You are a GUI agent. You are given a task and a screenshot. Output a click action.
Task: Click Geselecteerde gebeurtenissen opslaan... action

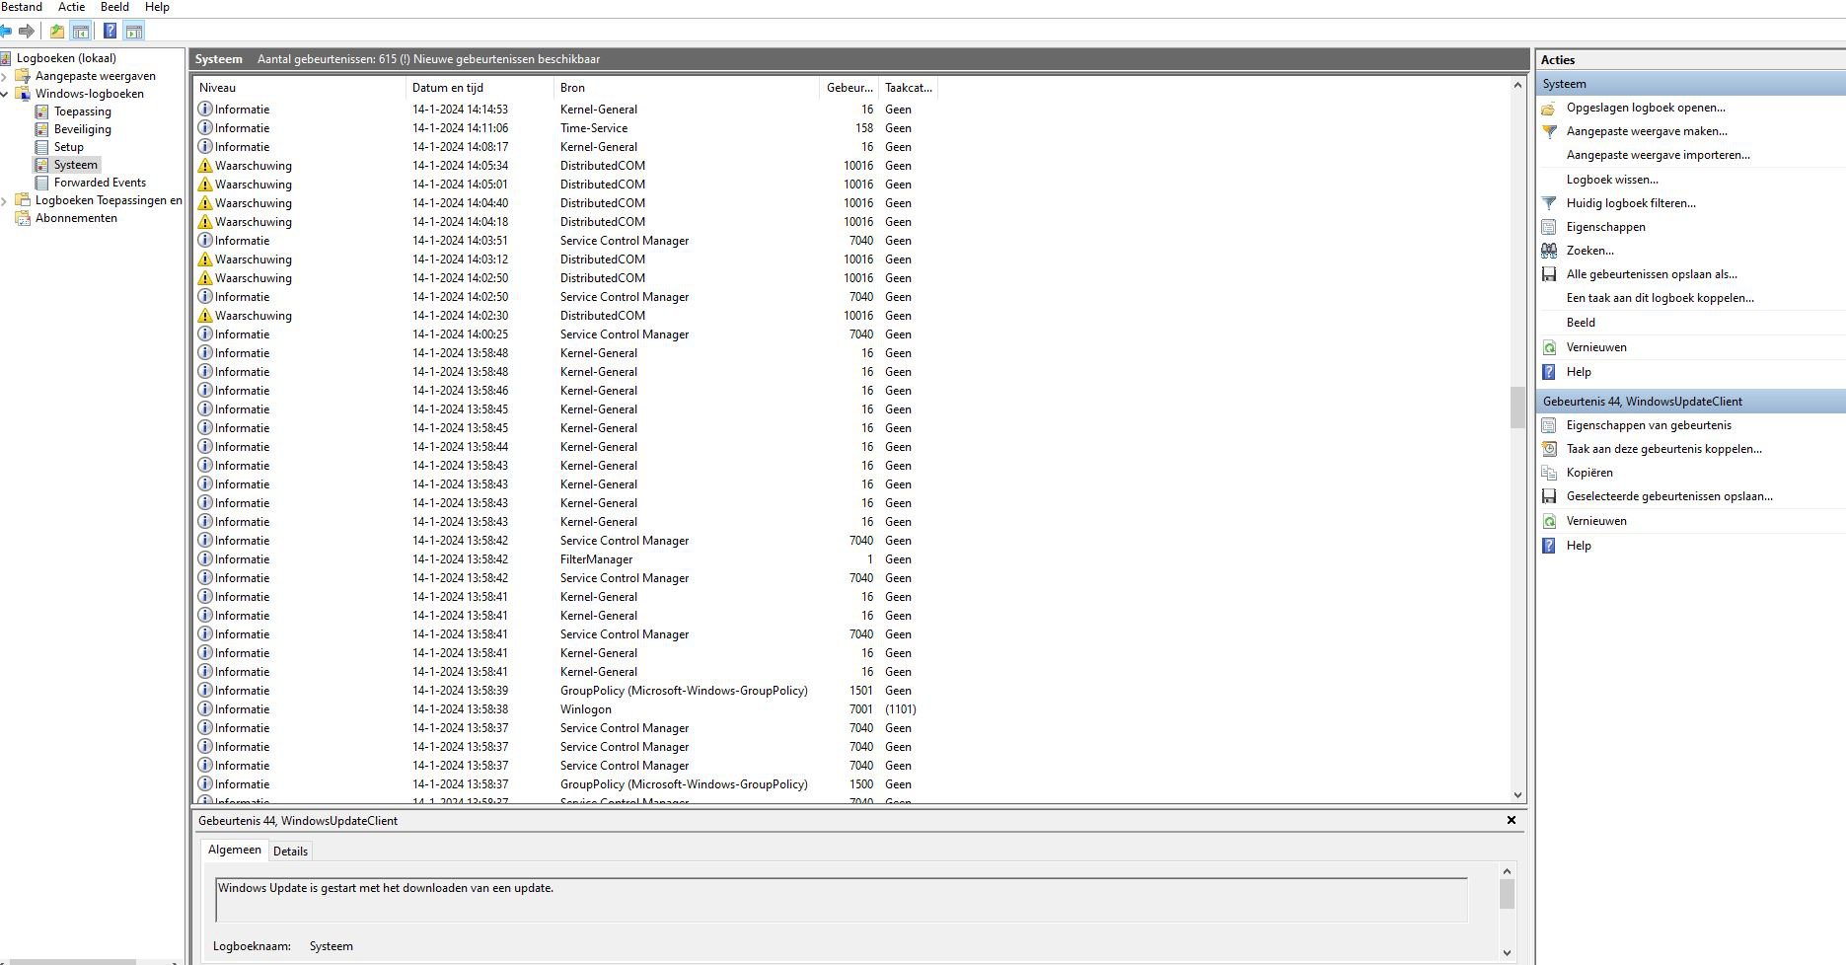tap(1669, 496)
